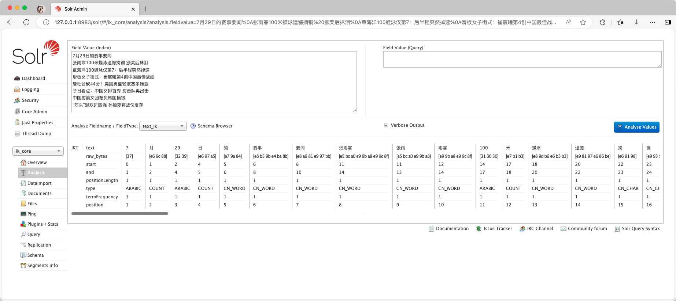This screenshot has width=676, height=301.
Task: Go to Thread Dump page
Action: (x=37, y=134)
